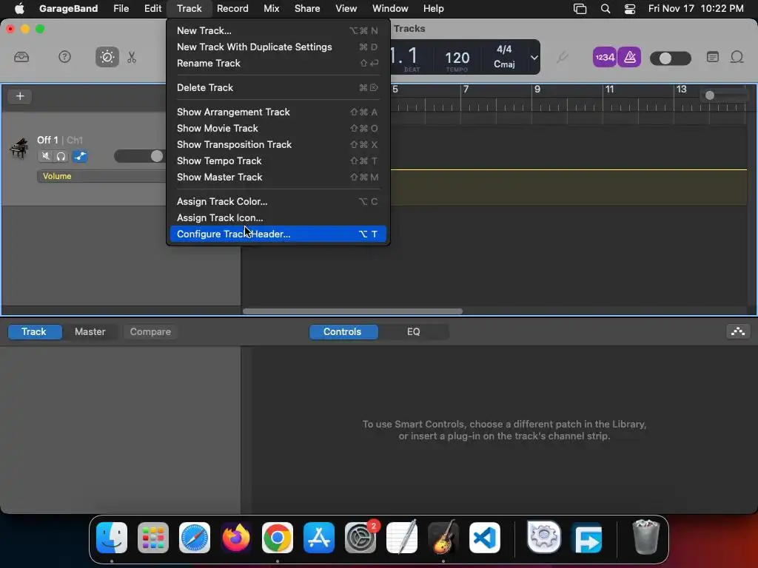Solo the Off 1 track with headphones button
This screenshot has height=568, width=758.
(x=61, y=156)
